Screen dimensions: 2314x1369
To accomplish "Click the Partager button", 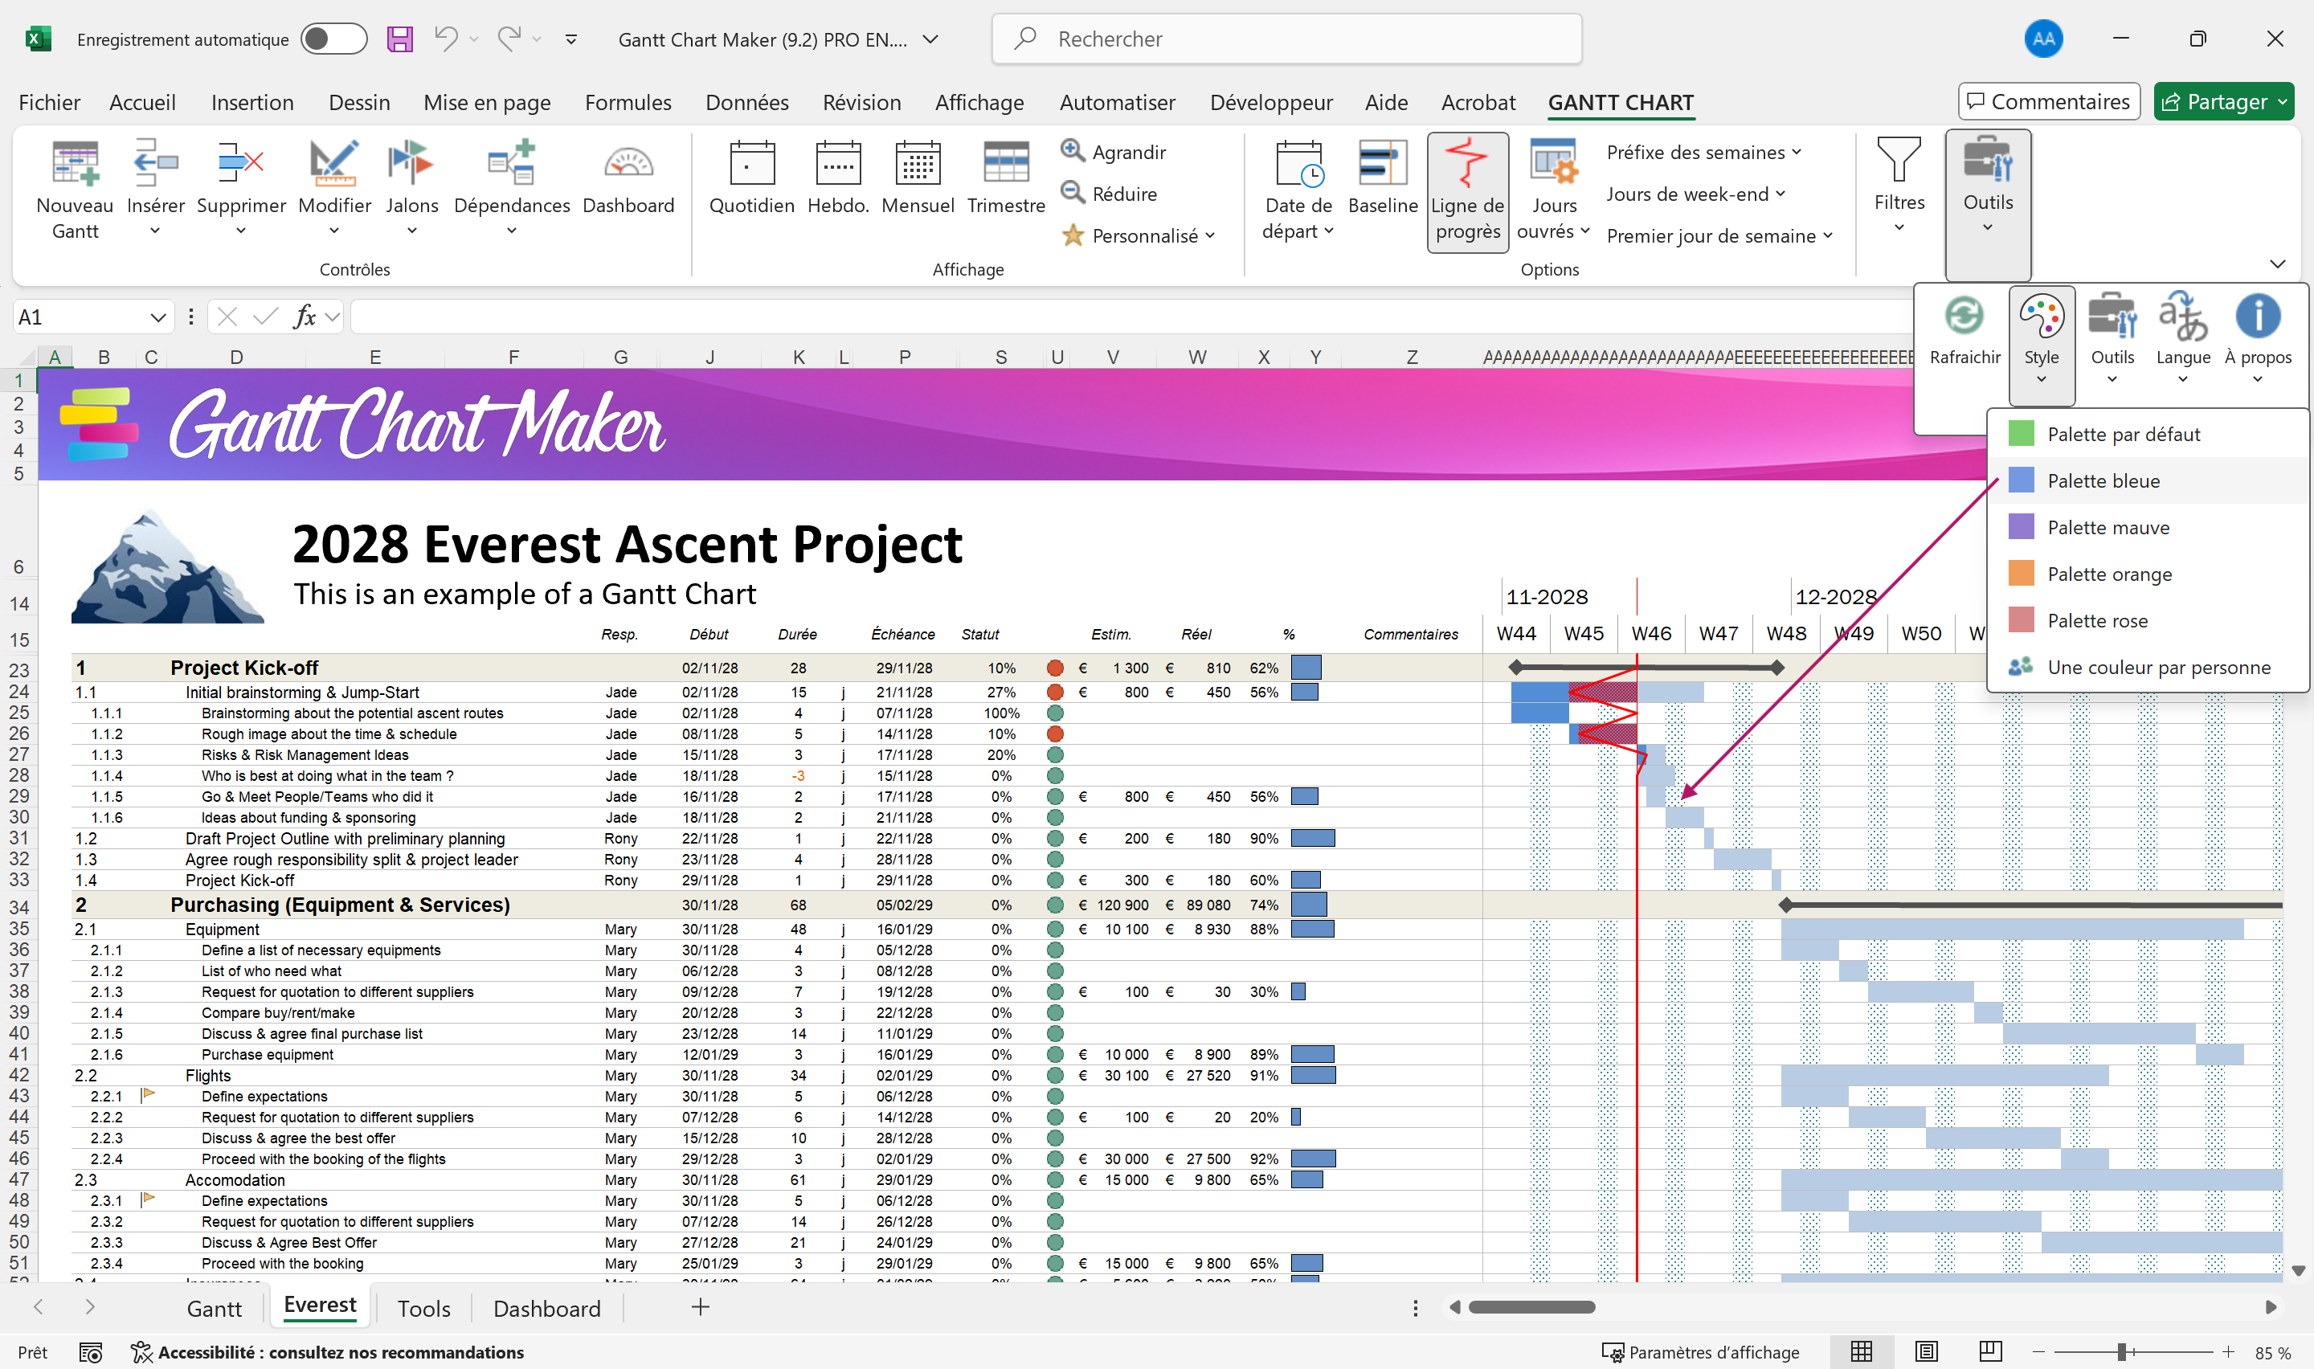I will coord(2214,101).
